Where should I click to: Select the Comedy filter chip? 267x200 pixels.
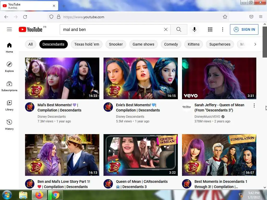point(171,44)
